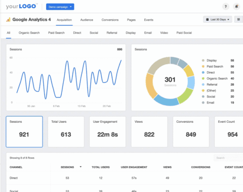Select the Total Users metric card
243x192 pixels.
tap(66, 132)
